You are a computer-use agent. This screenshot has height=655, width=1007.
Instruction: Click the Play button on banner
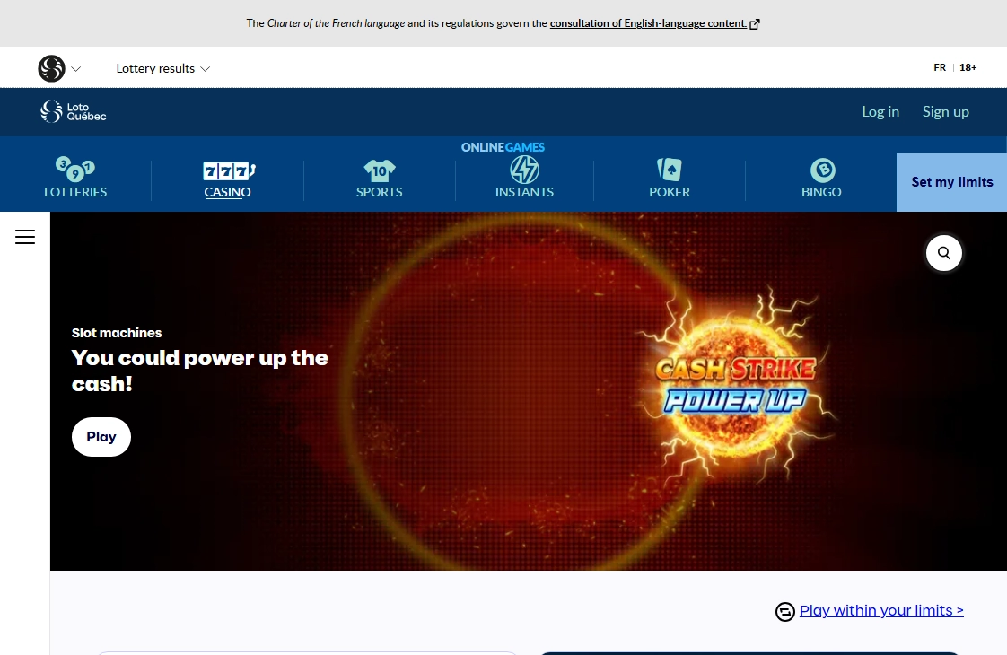[x=101, y=437]
